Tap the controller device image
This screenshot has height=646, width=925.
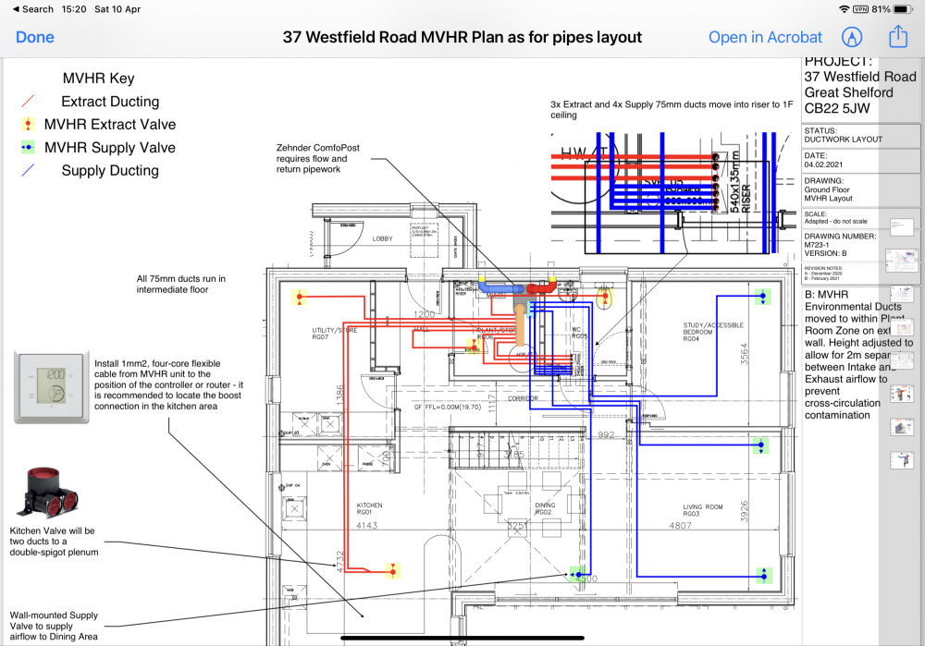52,387
